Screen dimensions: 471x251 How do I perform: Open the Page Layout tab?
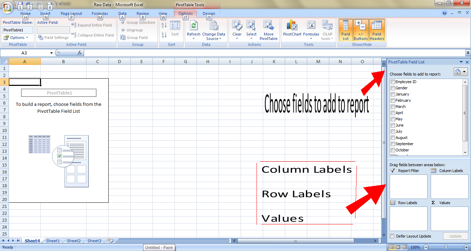(x=71, y=13)
